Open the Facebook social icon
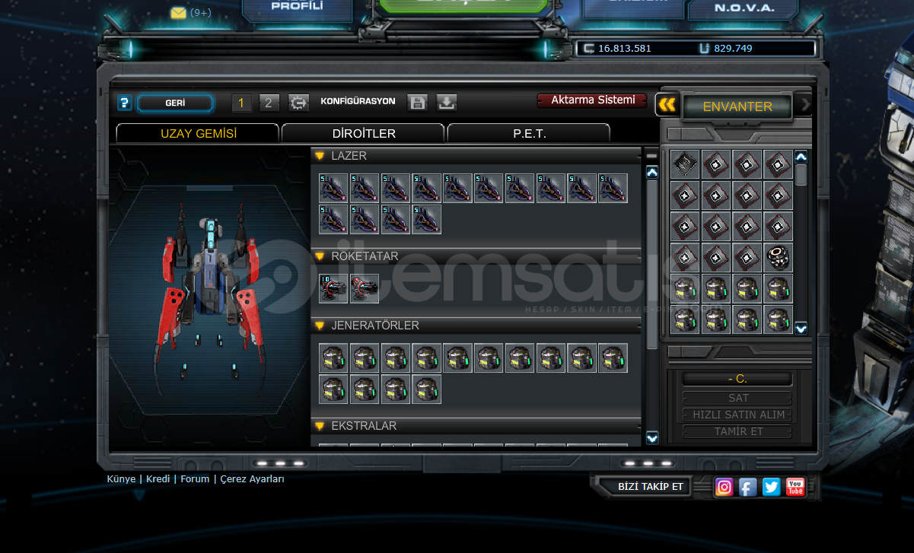Image resolution: width=914 pixels, height=553 pixels. click(748, 487)
